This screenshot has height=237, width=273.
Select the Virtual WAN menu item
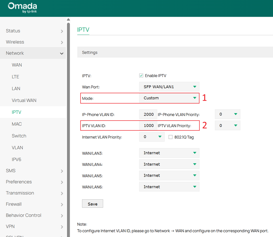(25, 100)
